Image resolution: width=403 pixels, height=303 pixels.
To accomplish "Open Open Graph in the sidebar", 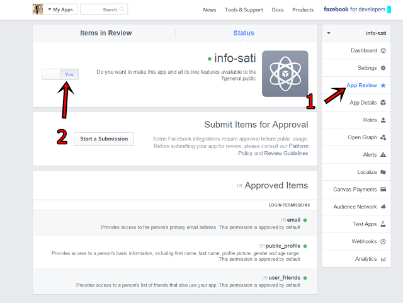I will tap(356, 137).
